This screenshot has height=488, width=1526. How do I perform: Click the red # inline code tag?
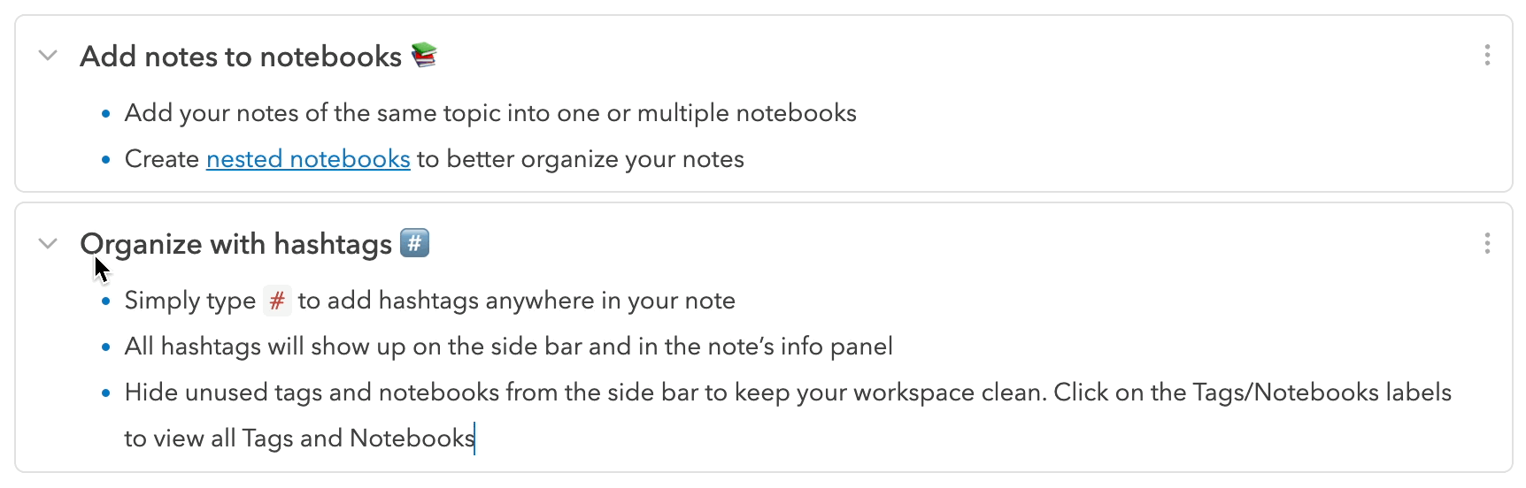tap(277, 301)
